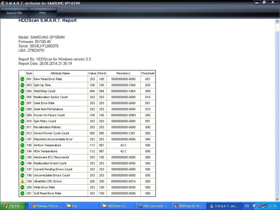Click raw value 0000000000-3DB3
280x210 pixels.
coord(123,115)
